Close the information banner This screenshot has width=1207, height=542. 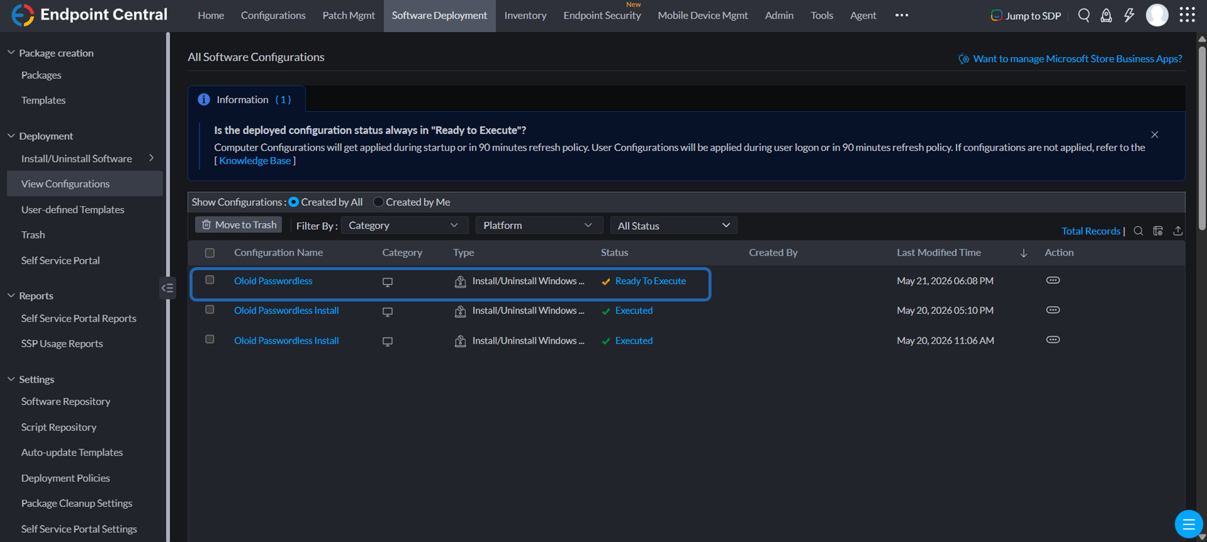1154,134
